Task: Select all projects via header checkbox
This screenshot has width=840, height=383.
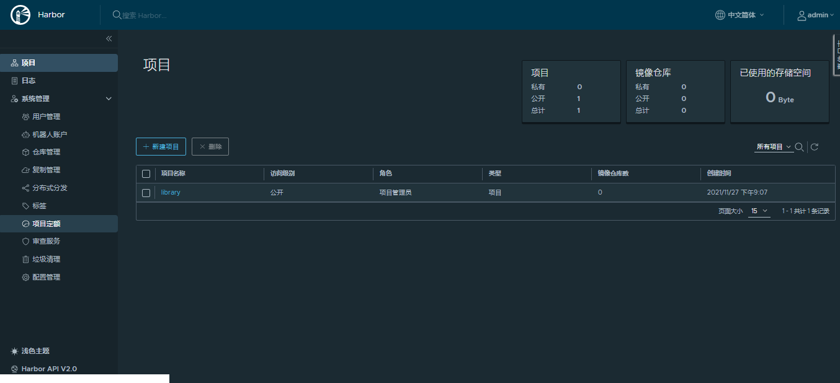Action: (146, 174)
